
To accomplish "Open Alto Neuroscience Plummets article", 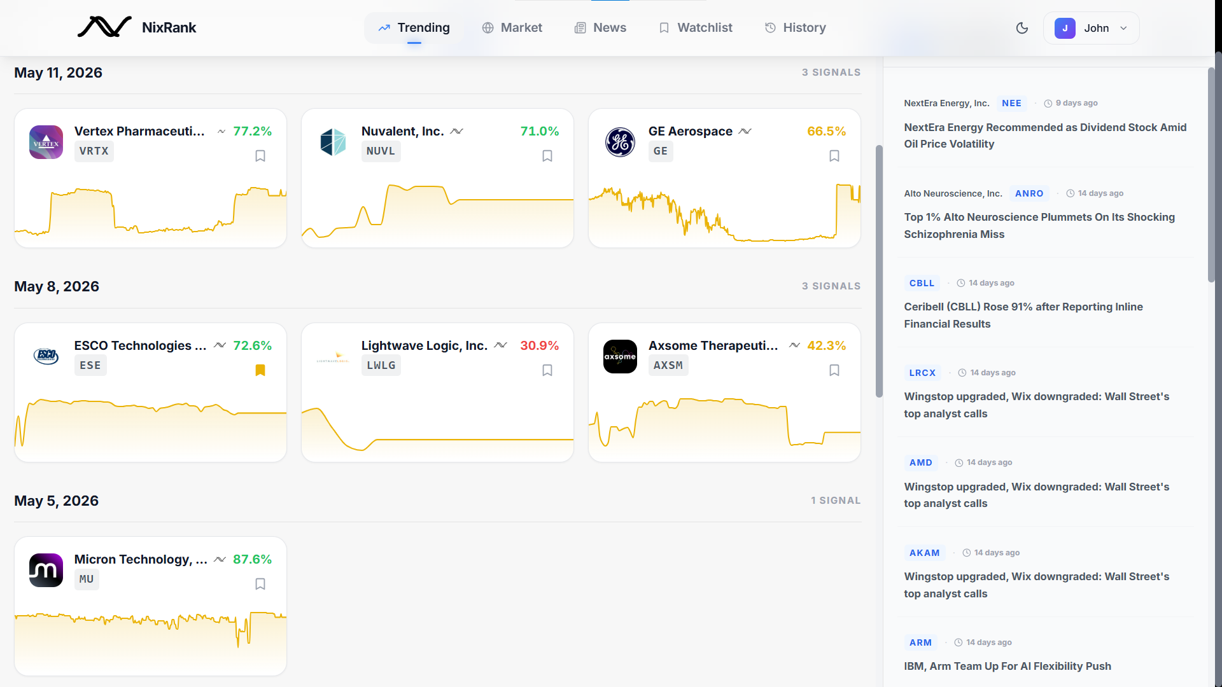I will click(1039, 226).
